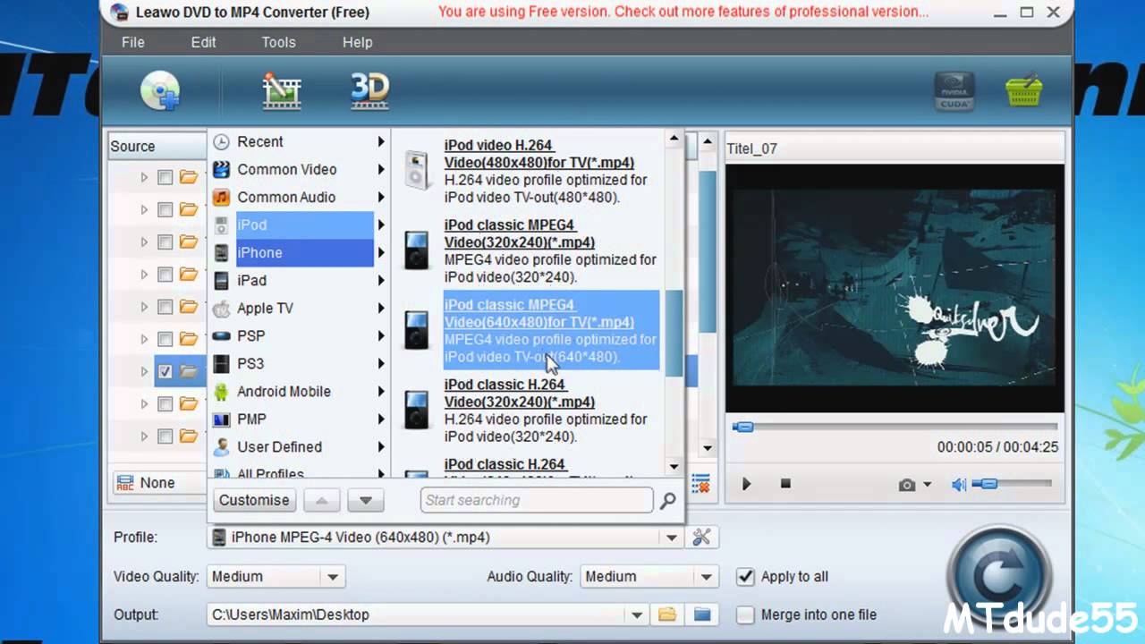1145x644 pixels.
Task: Click the subtitle None icon
Action: click(124, 483)
